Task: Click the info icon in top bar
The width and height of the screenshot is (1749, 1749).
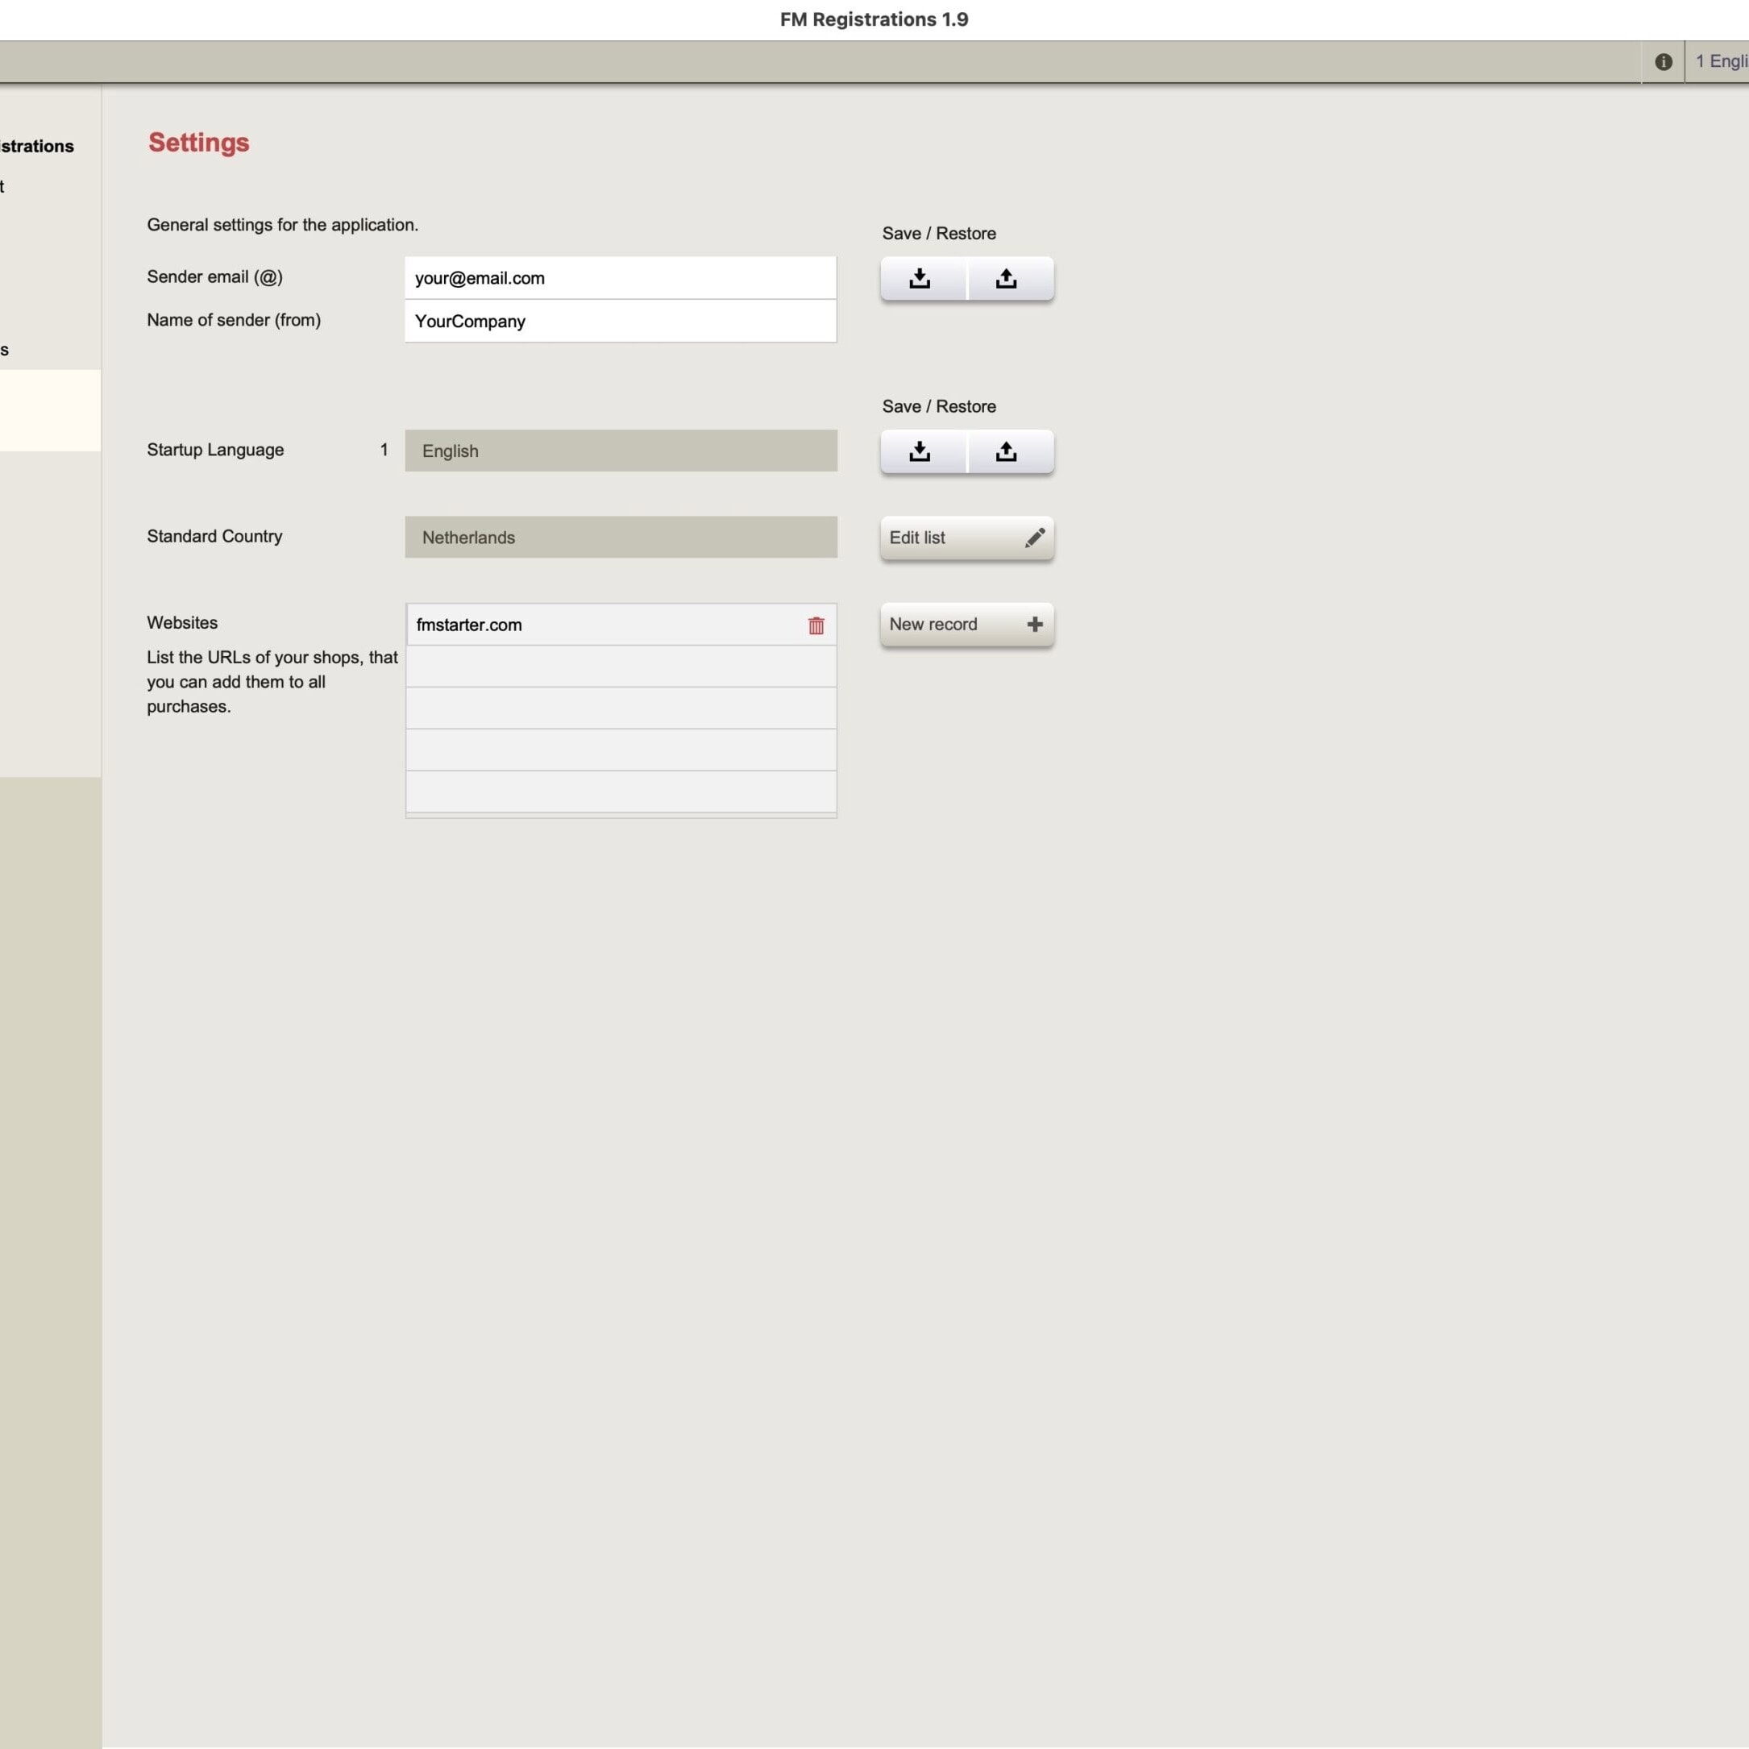Action: [1662, 61]
